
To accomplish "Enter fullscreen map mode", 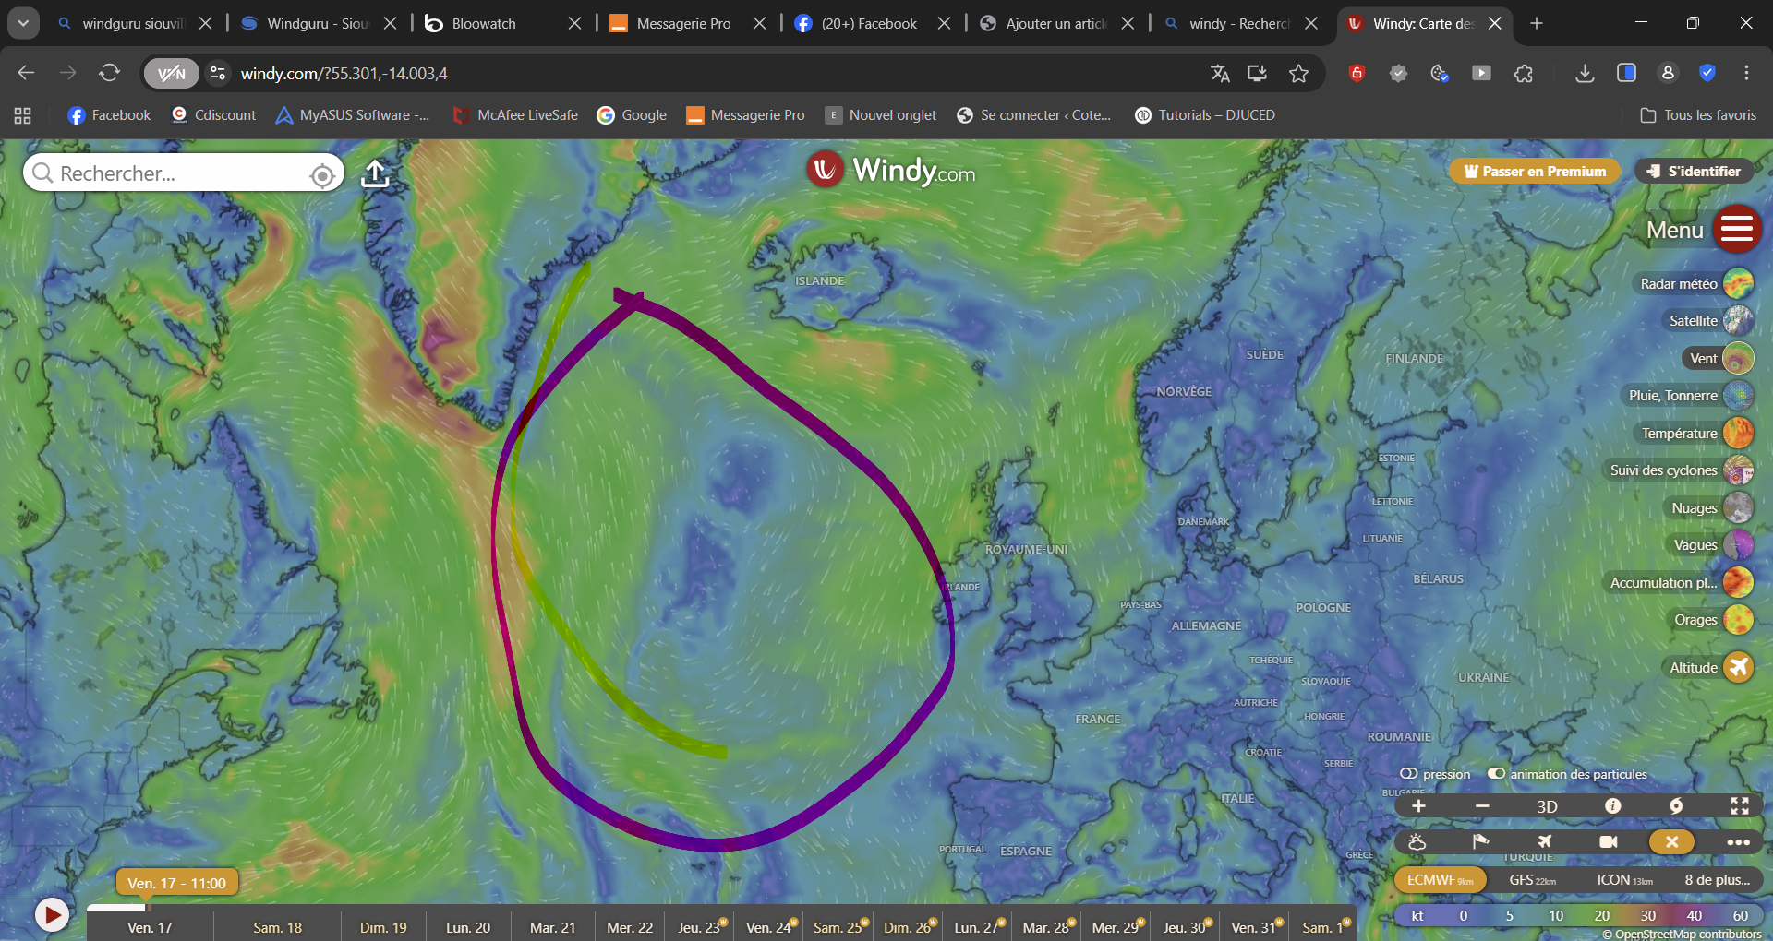I will pyautogui.click(x=1740, y=806).
